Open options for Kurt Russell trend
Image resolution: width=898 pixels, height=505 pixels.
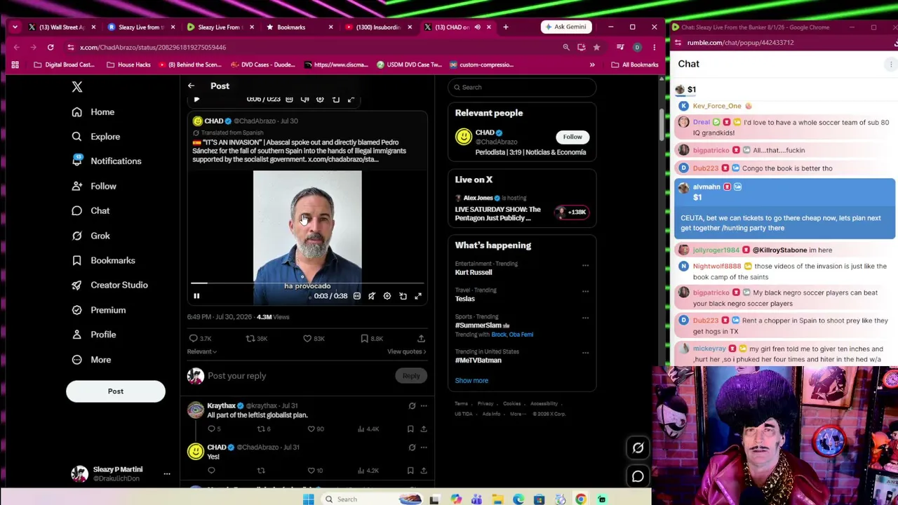tap(585, 265)
